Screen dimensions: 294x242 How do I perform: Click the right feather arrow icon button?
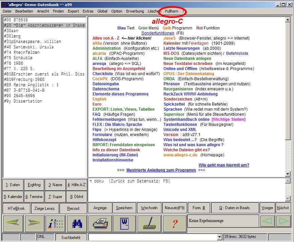(x=34, y=223)
